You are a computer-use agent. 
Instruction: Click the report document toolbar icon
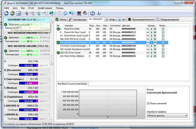(59, 13)
